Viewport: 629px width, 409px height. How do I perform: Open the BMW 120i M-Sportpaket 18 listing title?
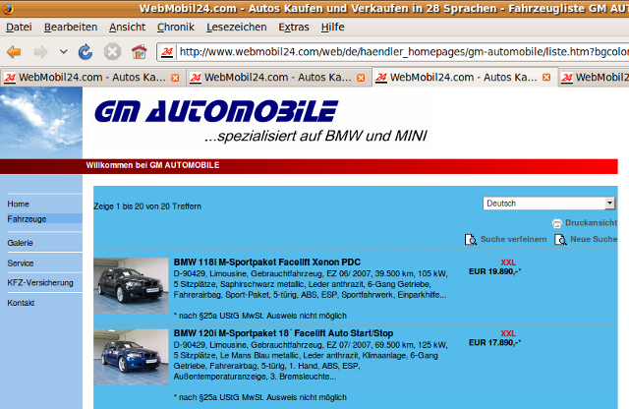[x=283, y=333]
